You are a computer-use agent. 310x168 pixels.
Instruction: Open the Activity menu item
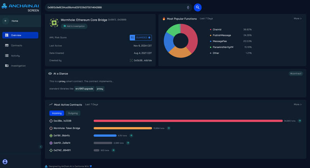[x=20, y=56]
